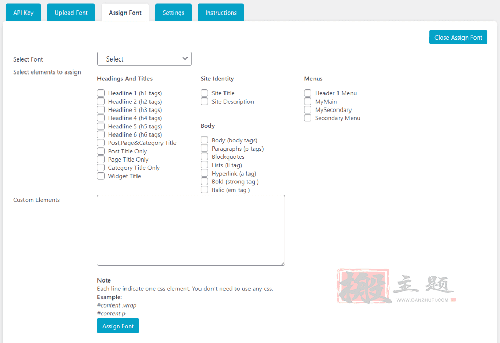Screen dimensions: 500x343
Task: Check Category Title Only
Action: [101, 168]
